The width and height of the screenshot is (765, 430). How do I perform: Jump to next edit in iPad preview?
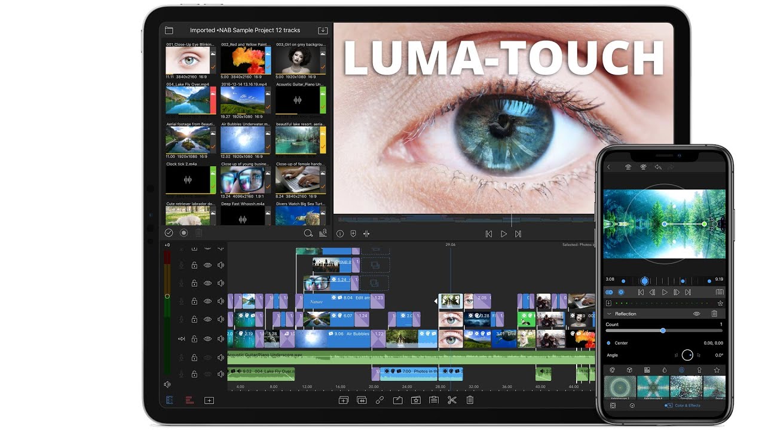[518, 234]
